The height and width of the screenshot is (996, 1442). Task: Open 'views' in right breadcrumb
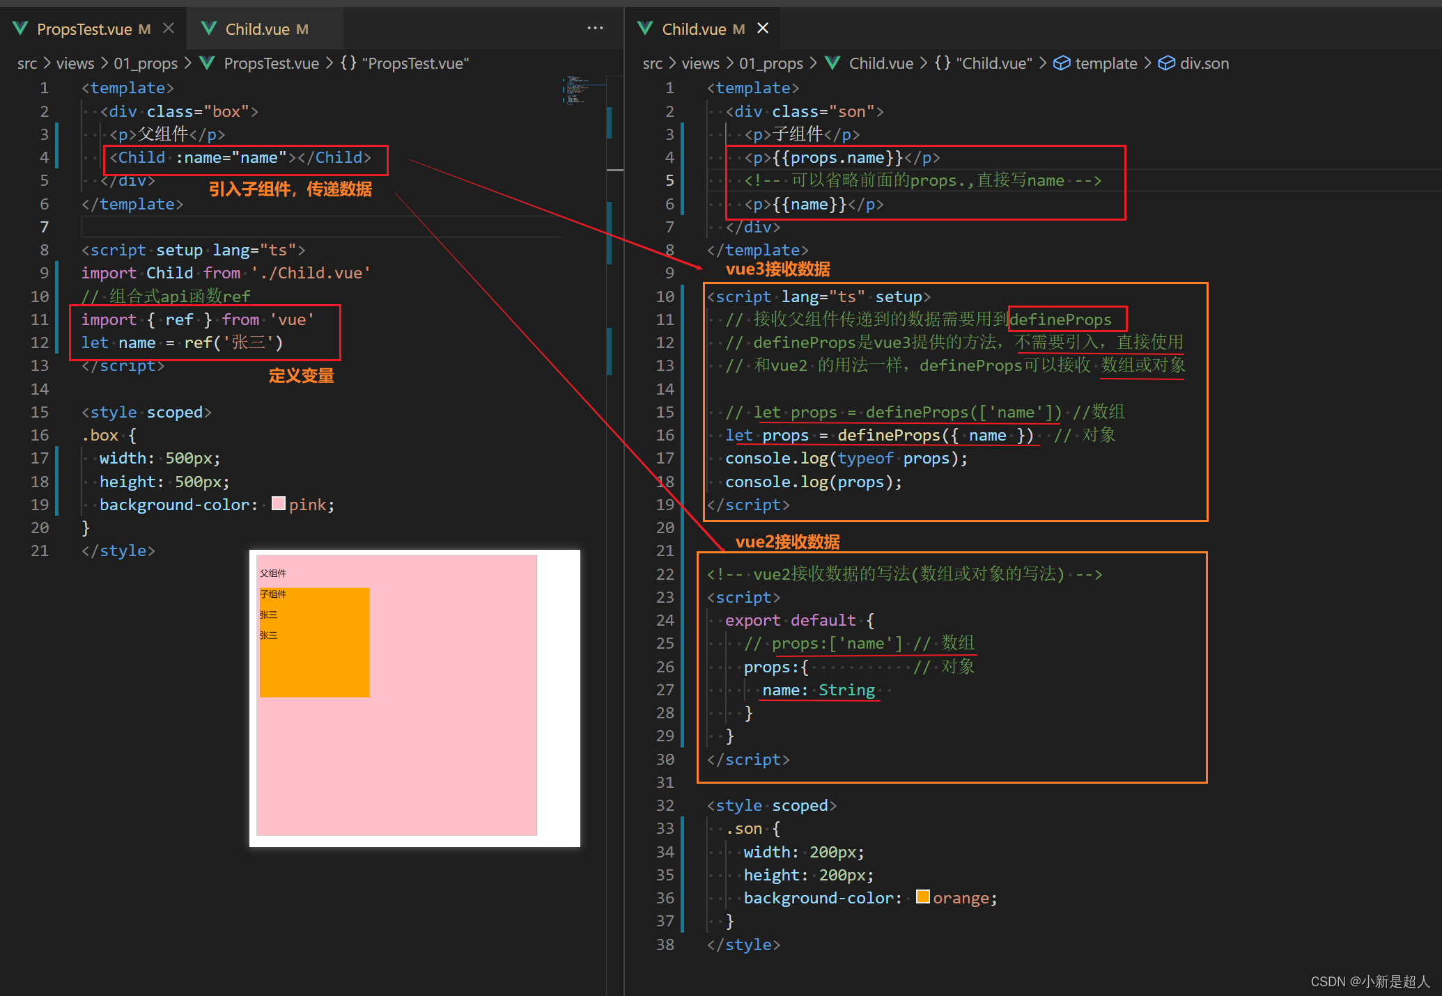(700, 63)
